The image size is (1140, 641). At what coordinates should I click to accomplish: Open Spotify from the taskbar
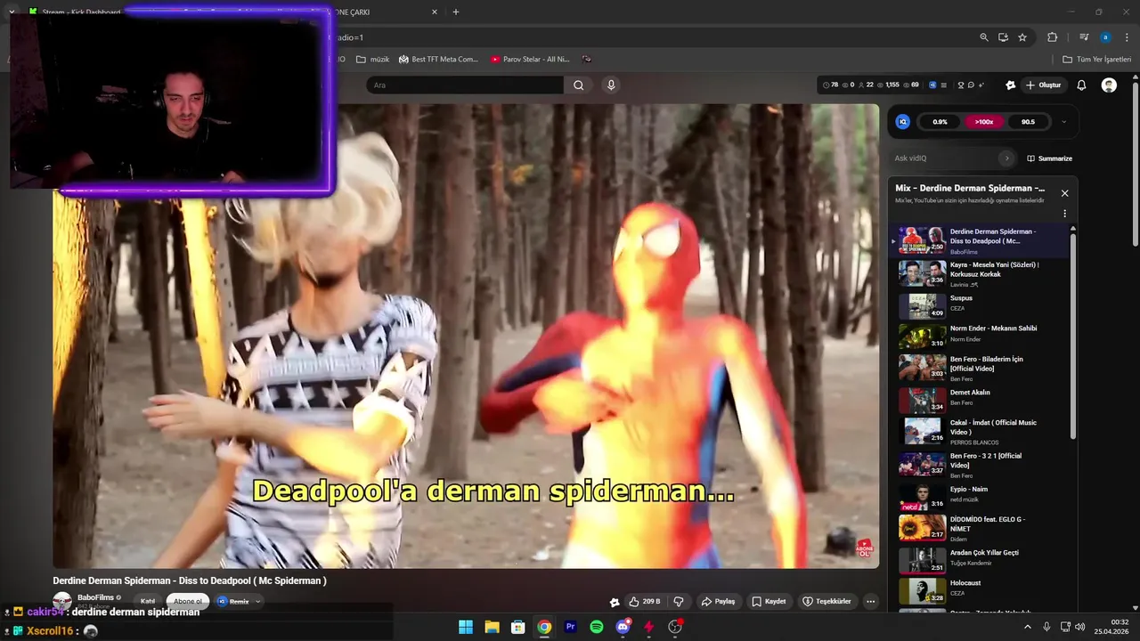point(597,627)
